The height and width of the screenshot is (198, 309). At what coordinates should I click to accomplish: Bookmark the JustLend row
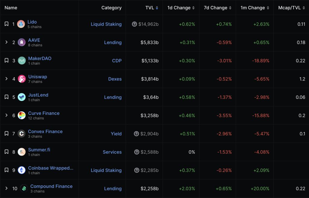[6, 97]
